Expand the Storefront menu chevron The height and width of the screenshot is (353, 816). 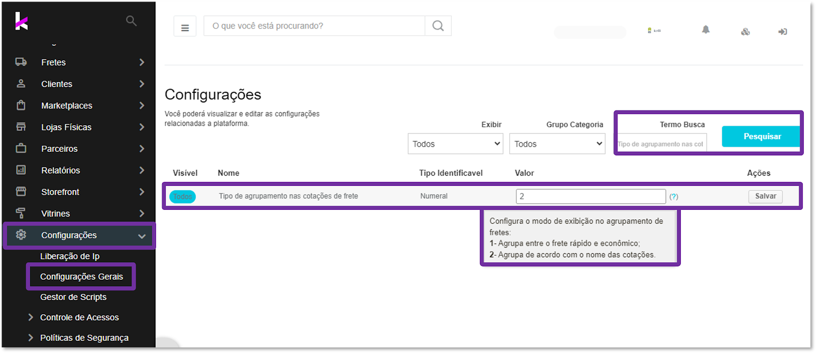(x=142, y=192)
